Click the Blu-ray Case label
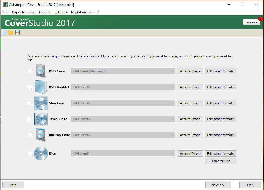Viewport: 264px width, 190px height. point(59,135)
